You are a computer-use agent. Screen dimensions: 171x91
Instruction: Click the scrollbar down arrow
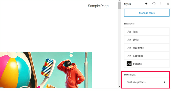(x=119, y=86)
